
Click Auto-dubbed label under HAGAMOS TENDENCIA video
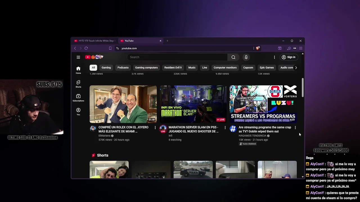click(248, 144)
